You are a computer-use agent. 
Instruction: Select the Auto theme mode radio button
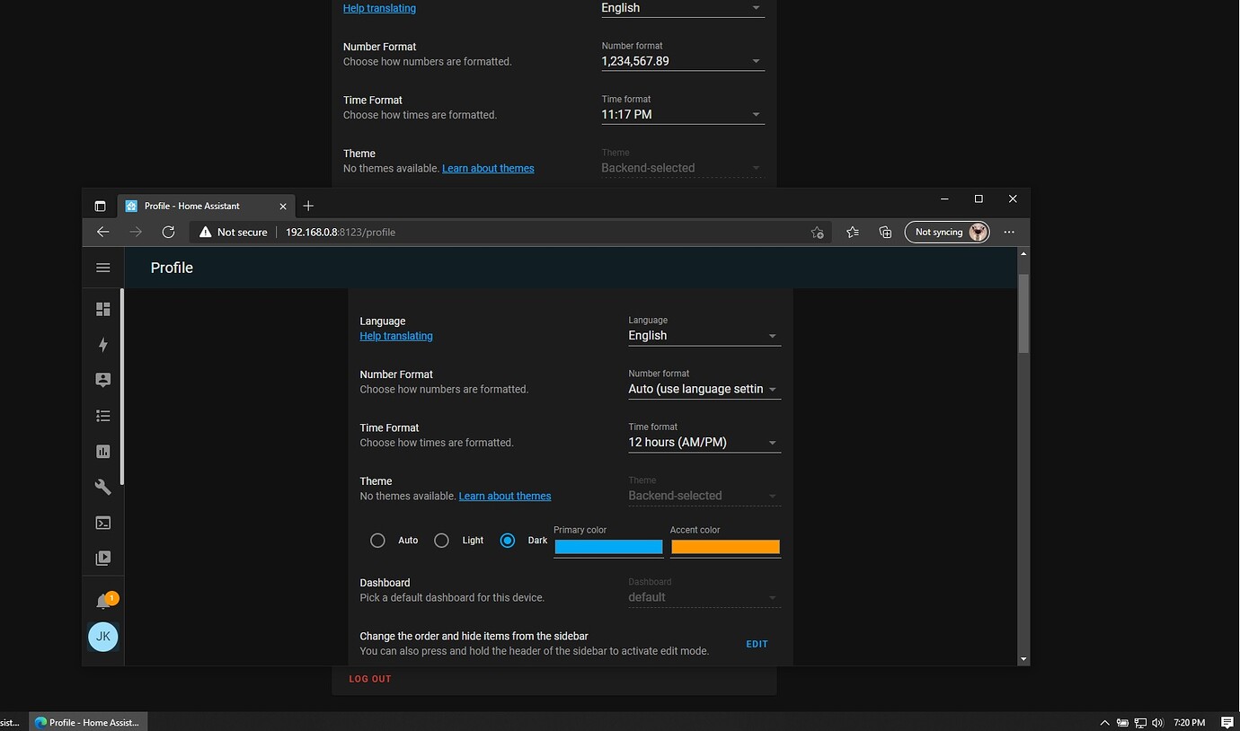378,541
